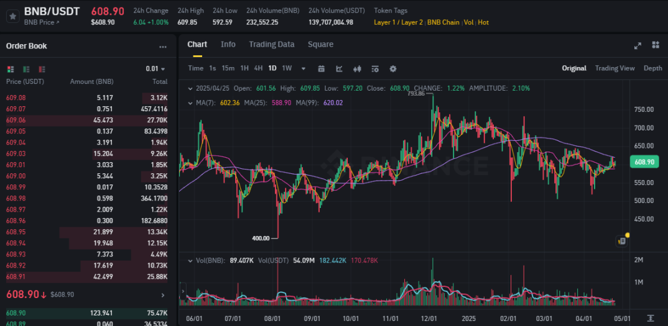Viewport: 668px width, 326px height.
Task: Add BNB/USDT to favorites with star icon
Action: (12, 17)
